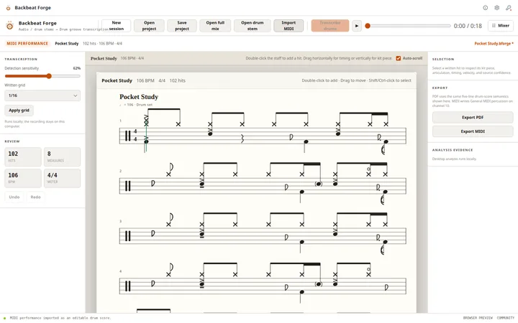This screenshot has width=518, height=323.
Task: Click the info icon in title bar
Action: tap(486, 8)
